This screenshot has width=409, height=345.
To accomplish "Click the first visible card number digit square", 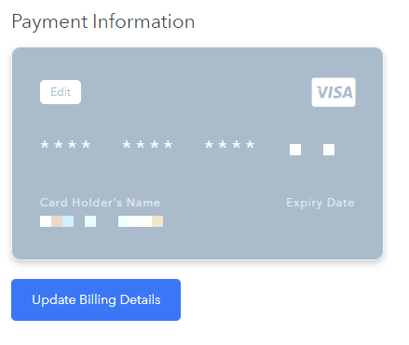I will tap(295, 150).
